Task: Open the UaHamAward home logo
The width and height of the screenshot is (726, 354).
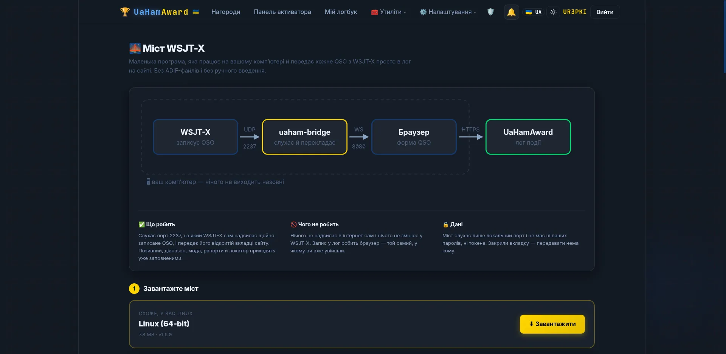Action: pos(160,12)
